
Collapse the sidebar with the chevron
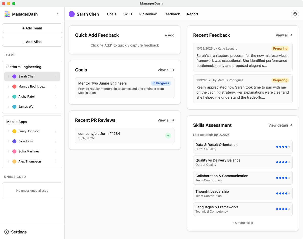click(57, 14)
